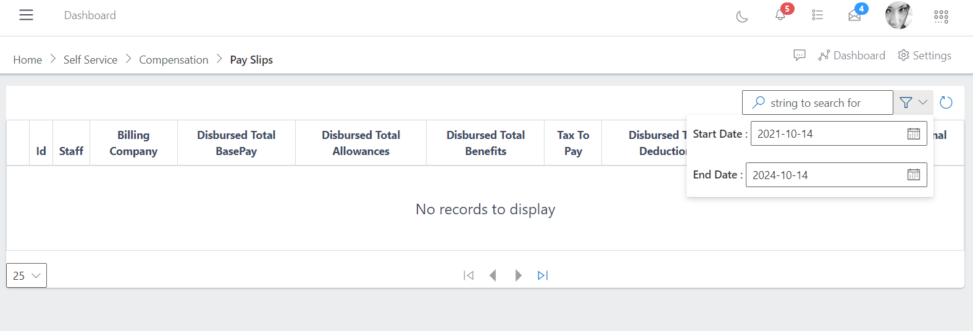This screenshot has width=973, height=331.
Task: Open End Date calendar picker
Action: (x=914, y=175)
